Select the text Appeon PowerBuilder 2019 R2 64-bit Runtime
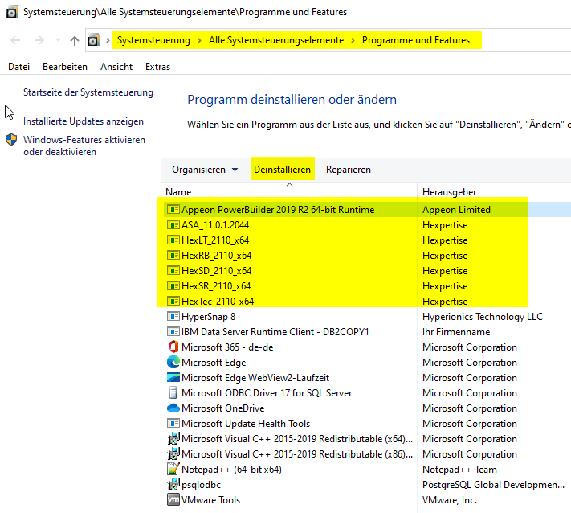Image resolution: width=571 pixels, height=513 pixels. pos(278,210)
